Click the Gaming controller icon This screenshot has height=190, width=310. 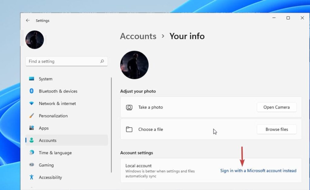(x=33, y=165)
